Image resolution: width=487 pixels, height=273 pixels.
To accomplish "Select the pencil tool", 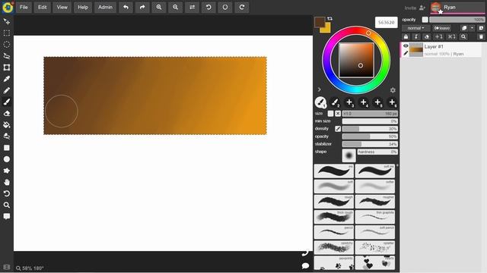I will [x=7, y=90].
